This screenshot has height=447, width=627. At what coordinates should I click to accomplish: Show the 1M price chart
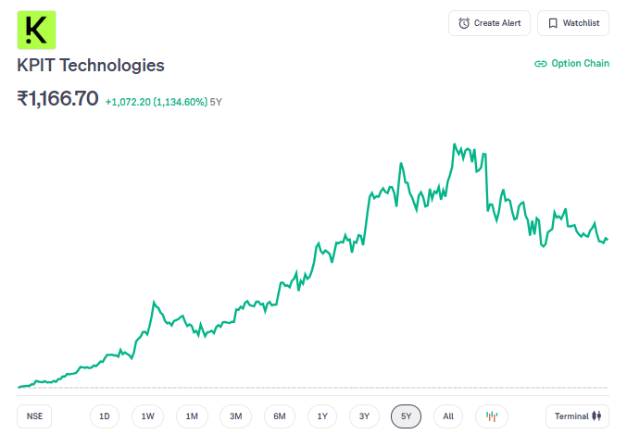pos(192,416)
